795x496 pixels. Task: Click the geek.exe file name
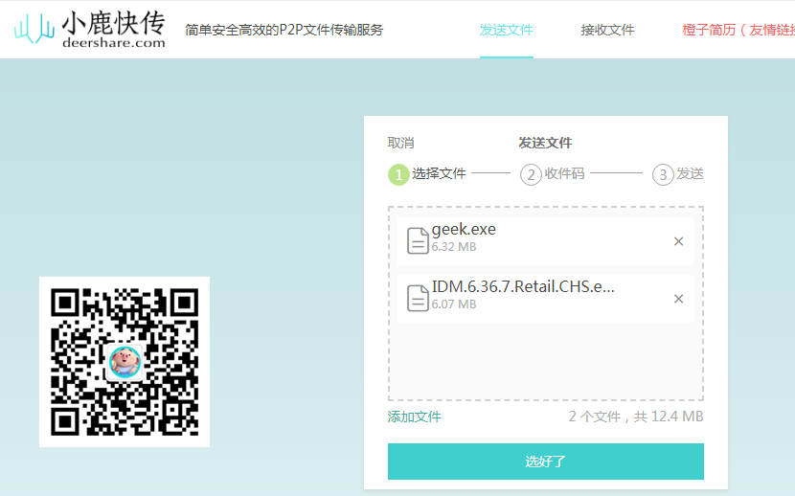(464, 229)
